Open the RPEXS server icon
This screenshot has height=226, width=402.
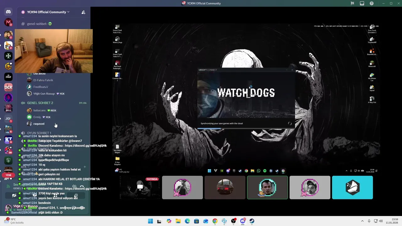8,108
